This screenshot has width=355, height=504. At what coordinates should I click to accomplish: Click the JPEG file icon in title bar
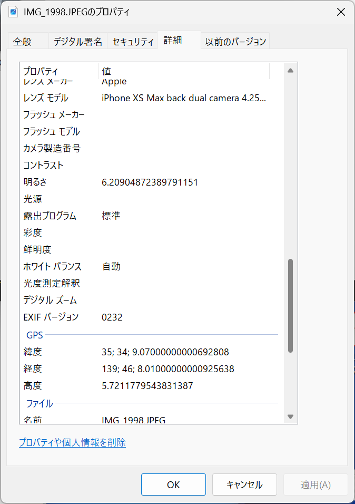click(13, 12)
